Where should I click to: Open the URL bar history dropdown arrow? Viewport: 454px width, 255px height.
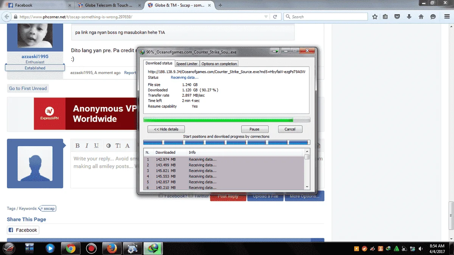click(266, 17)
